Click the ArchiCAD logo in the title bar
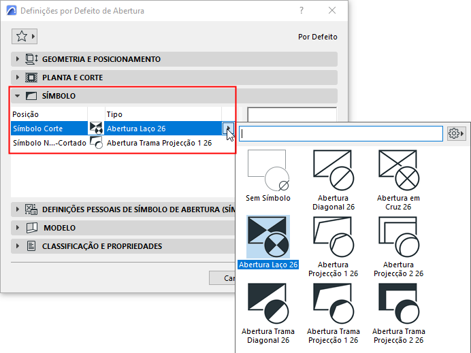Image resolution: width=471 pixels, height=353 pixels. coord(12,10)
